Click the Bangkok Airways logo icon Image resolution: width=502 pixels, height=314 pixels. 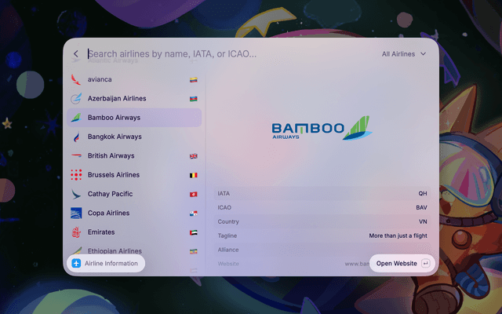tap(76, 137)
